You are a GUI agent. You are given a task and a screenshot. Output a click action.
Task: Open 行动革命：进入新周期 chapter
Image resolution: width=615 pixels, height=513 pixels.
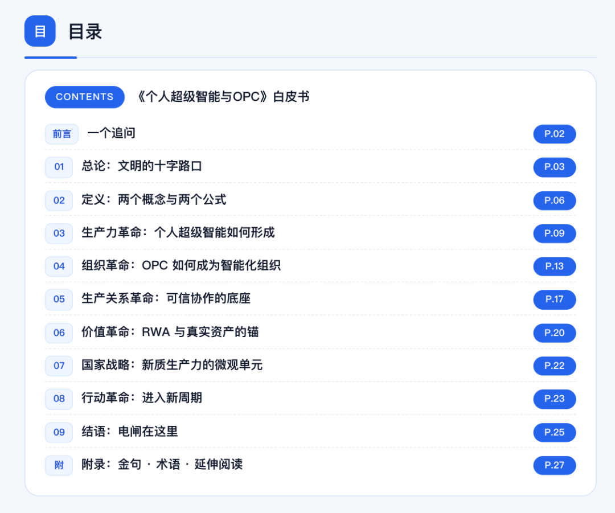142,398
